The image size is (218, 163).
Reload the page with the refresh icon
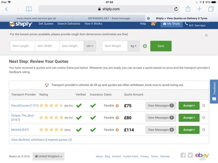pos(176,9)
